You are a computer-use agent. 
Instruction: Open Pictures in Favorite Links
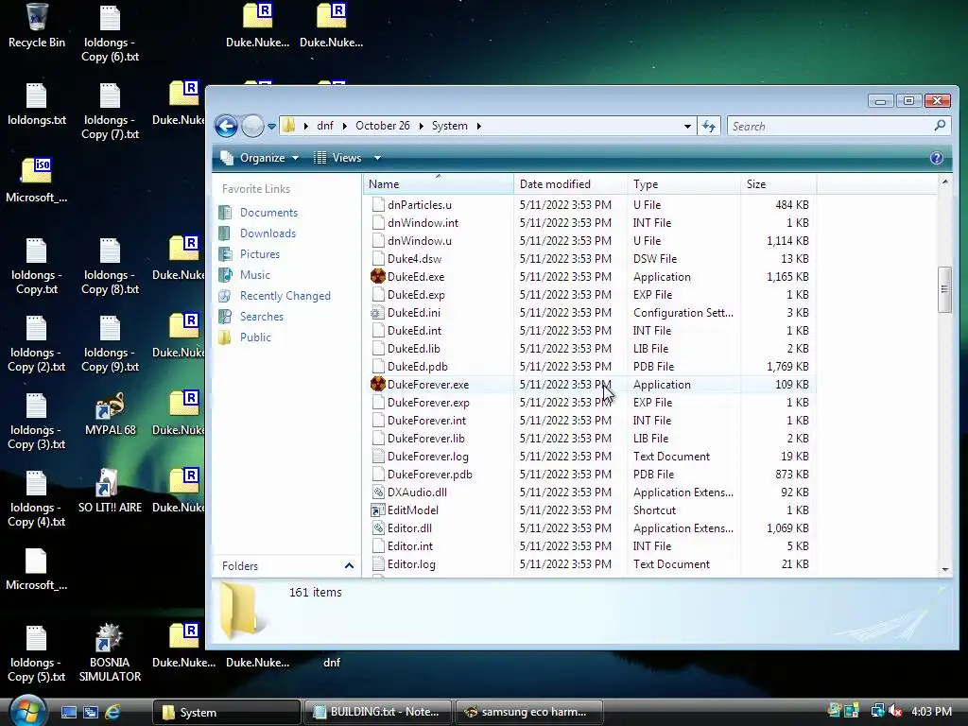(259, 254)
